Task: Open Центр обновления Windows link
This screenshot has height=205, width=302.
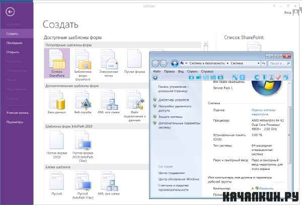Action: (179, 179)
